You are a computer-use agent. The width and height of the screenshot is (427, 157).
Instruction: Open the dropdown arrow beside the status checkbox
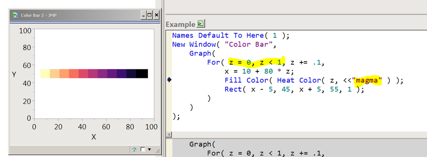pos(149,149)
